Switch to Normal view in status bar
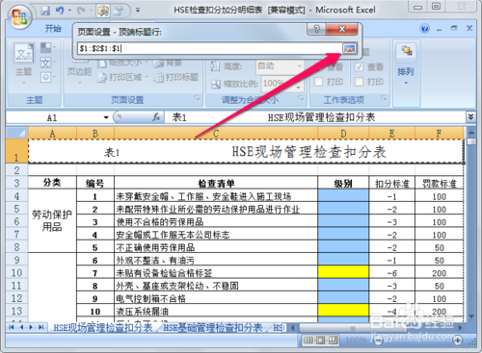Viewport: 482px width, 353px height. (308, 340)
